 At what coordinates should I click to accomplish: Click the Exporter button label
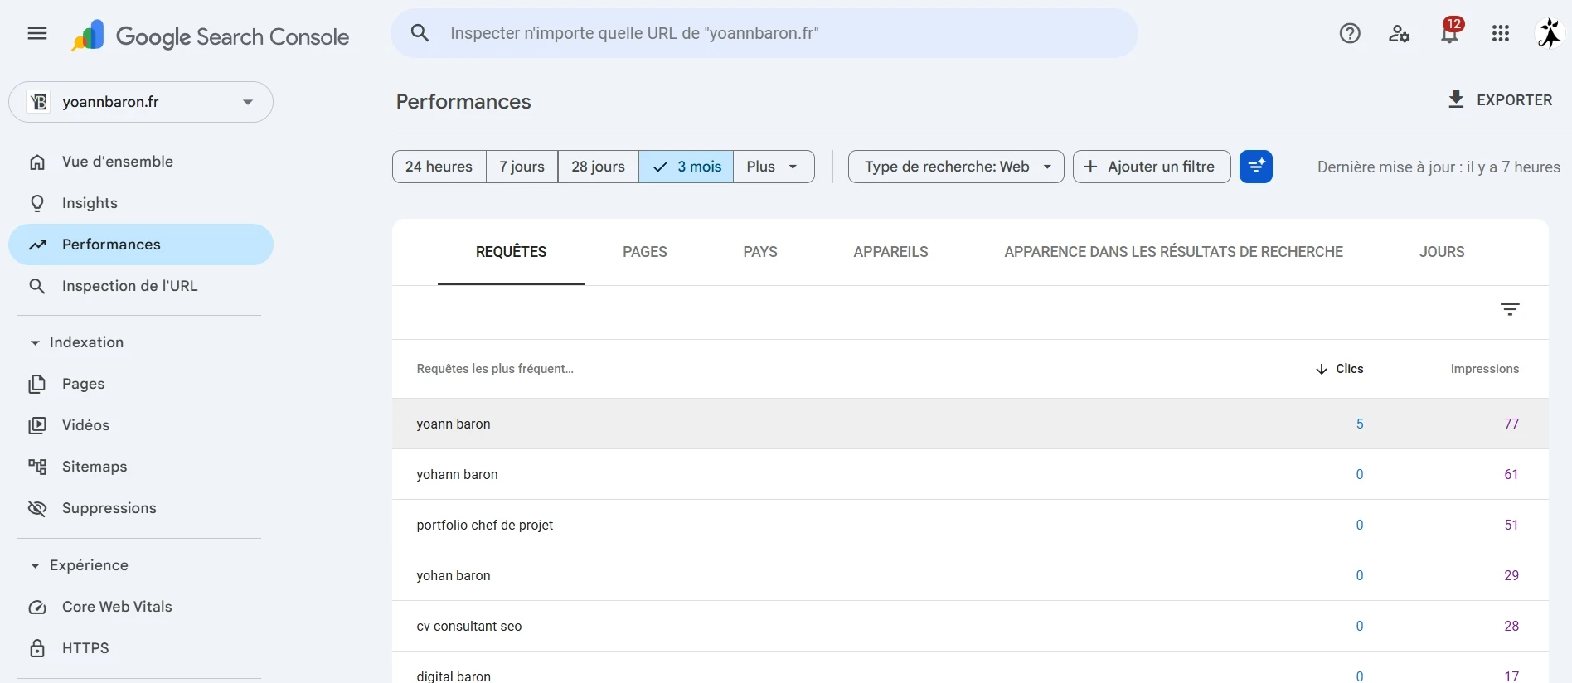click(x=1514, y=100)
